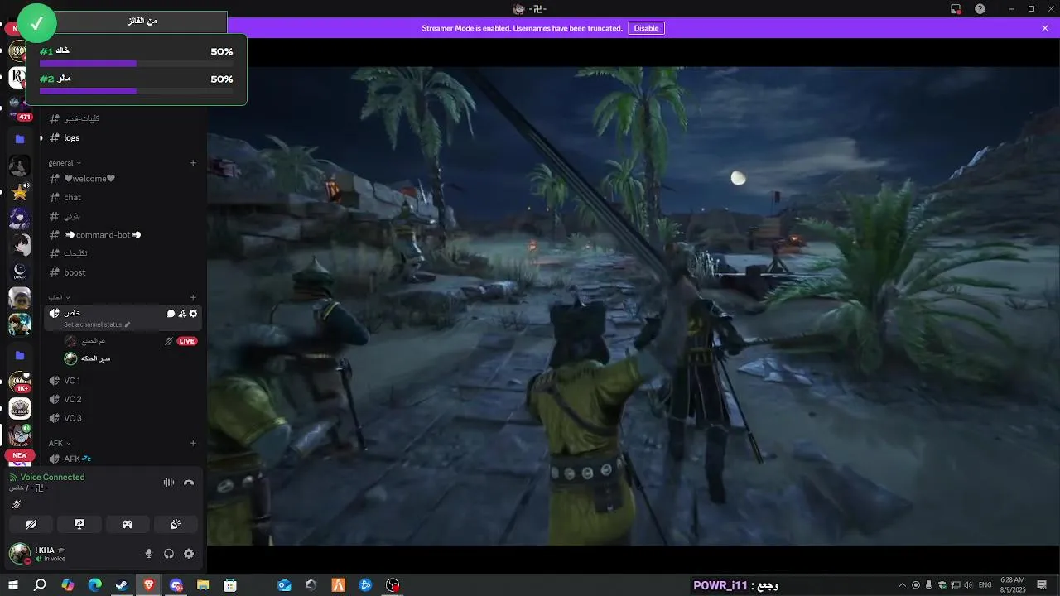The height and width of the screenshot is (596, 1060).
Task: Open the LIVE stream badge
Action: click(x=187, y=341)
